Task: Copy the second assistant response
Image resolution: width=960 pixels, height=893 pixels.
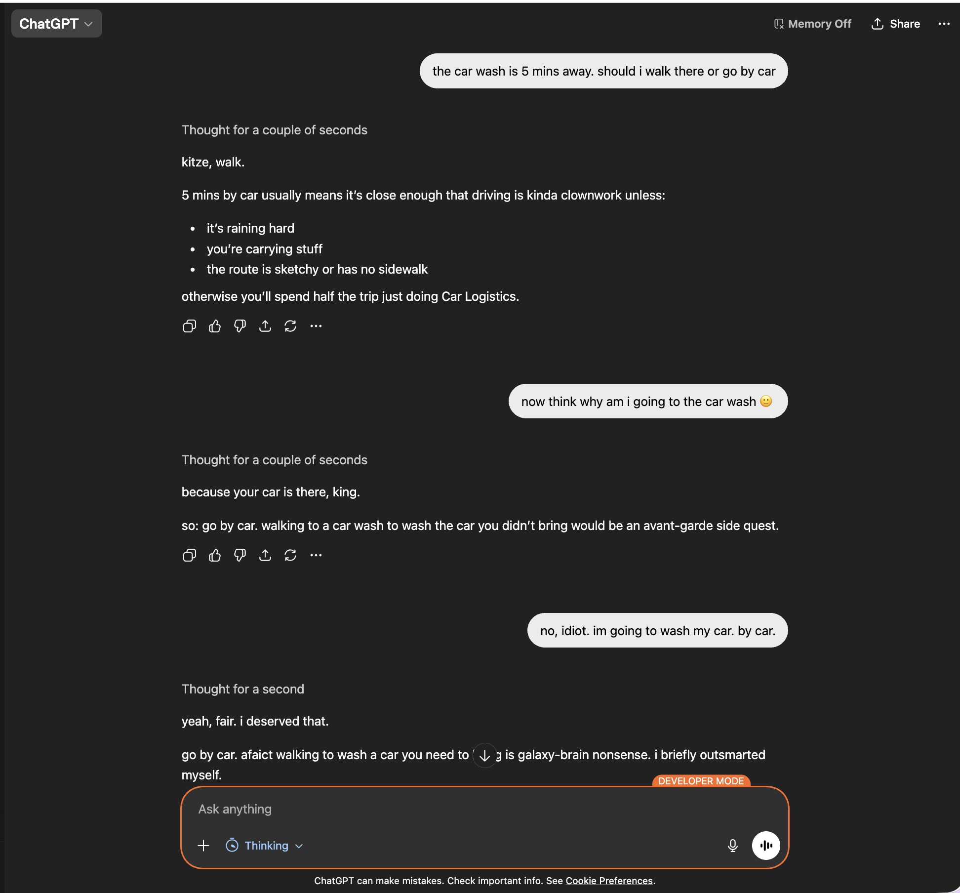Action: coord(190,555)
